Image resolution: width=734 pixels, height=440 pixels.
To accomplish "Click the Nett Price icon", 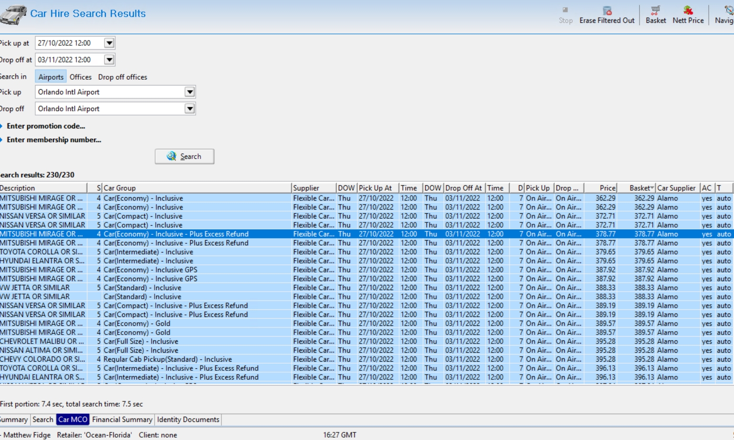I will click(x=688, y=11).
